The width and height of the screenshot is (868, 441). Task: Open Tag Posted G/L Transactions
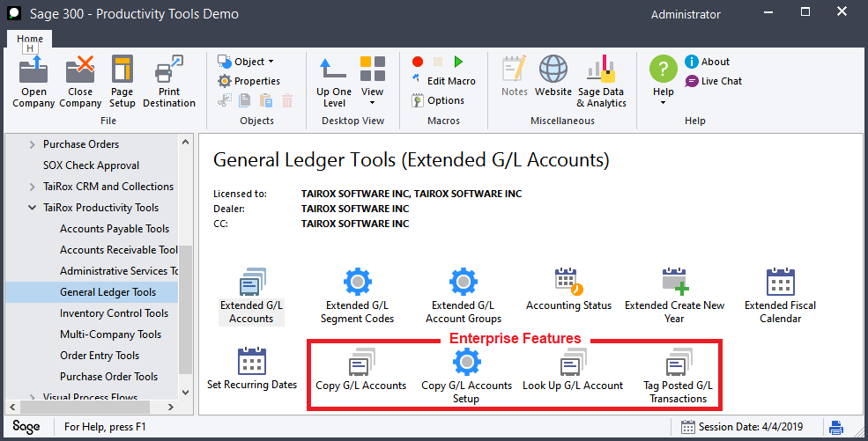679,377
